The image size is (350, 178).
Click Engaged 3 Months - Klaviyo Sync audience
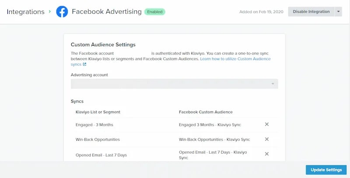tap(210, 125)
